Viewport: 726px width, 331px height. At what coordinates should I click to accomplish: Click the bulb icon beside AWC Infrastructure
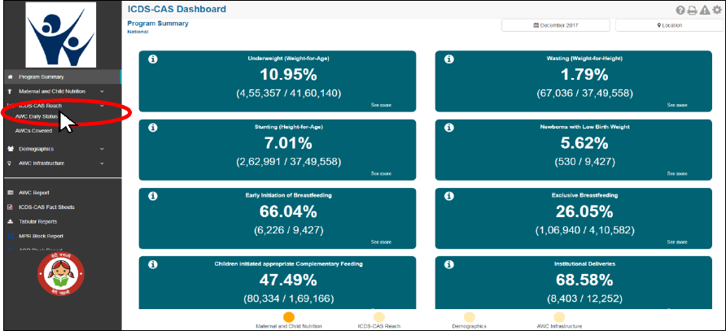(x=11, y=163)
